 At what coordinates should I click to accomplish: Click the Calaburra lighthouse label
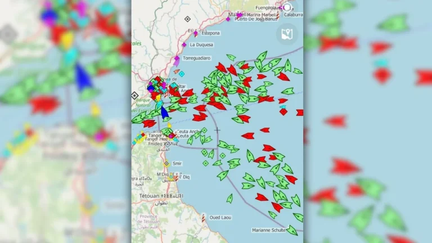292,15
